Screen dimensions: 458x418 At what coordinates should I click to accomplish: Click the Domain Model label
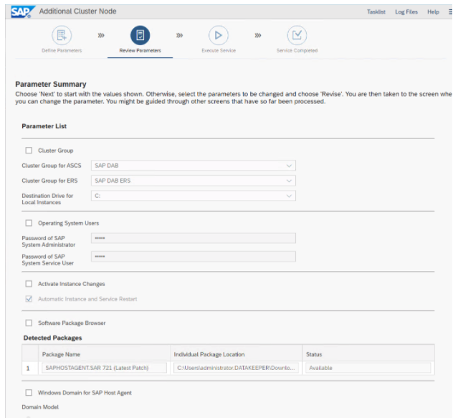[x=40, y=407]
